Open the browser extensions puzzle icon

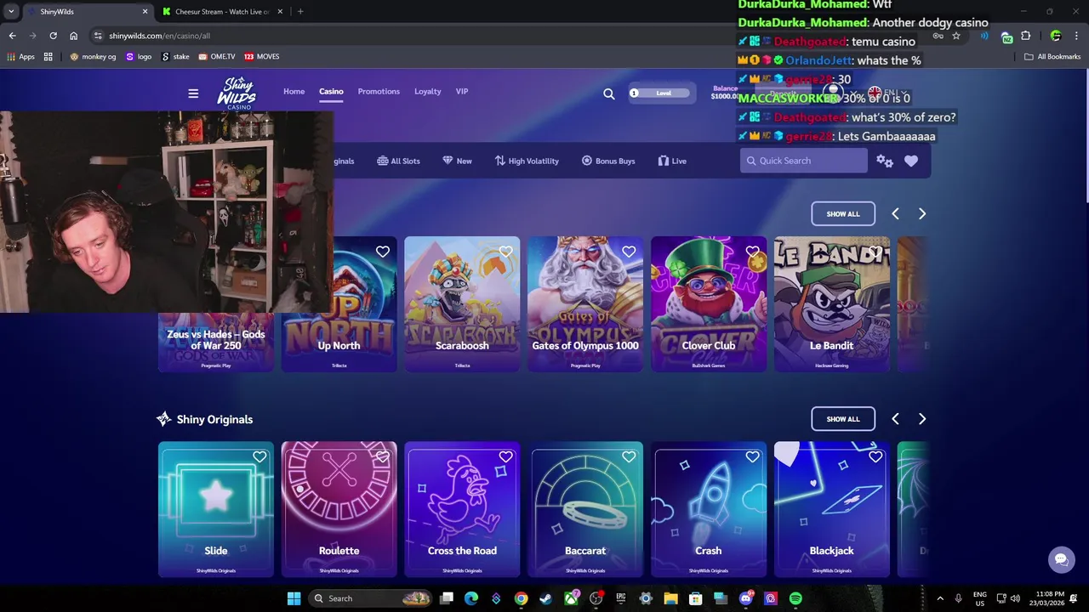pyautogui.click(x=1025, y=36)
